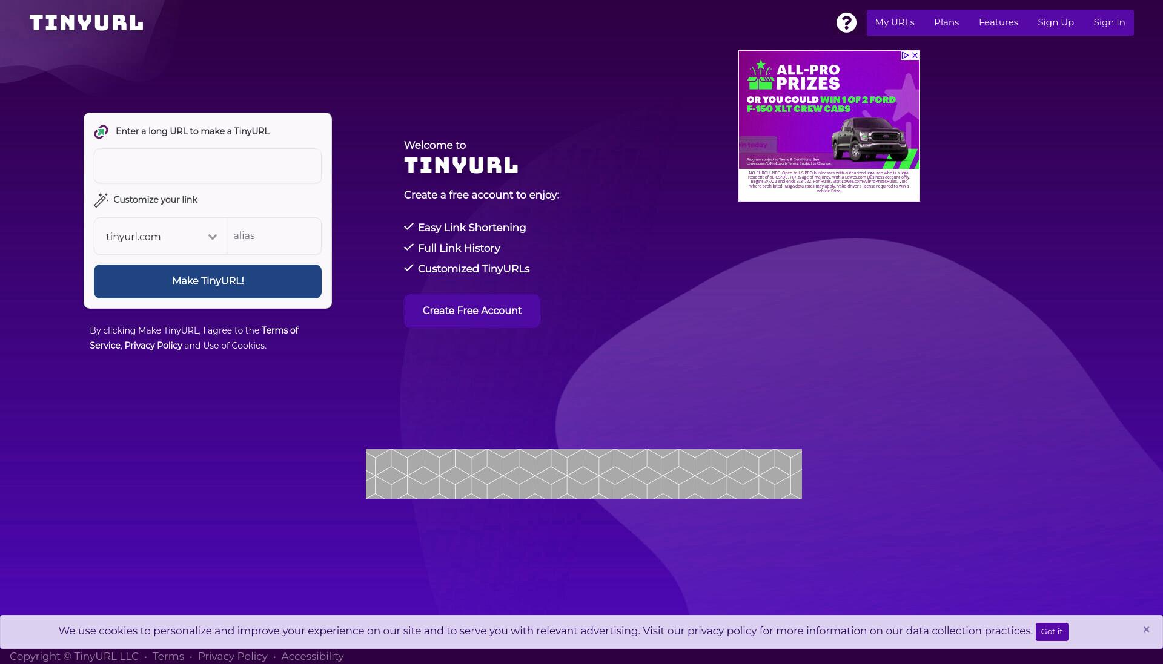Select Sign In in the top navigation
Viewport: 1163px width, 664px height.
(x=1109, y=22)
